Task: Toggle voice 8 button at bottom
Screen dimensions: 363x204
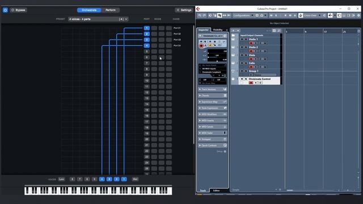Action: (72, 179)
